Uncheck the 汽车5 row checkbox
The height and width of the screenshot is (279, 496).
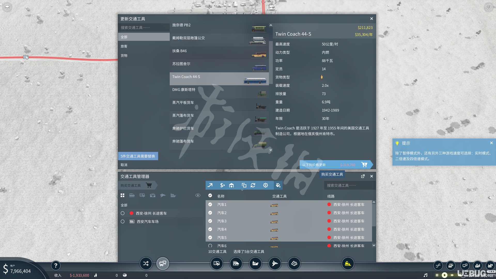click(x=210, y=237)
